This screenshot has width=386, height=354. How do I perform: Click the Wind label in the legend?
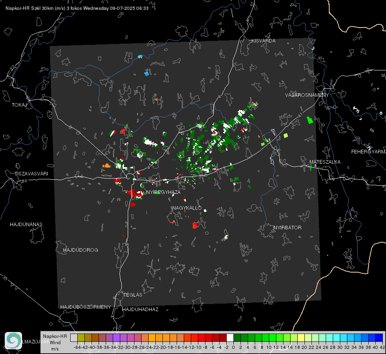(x=55, y=343)
